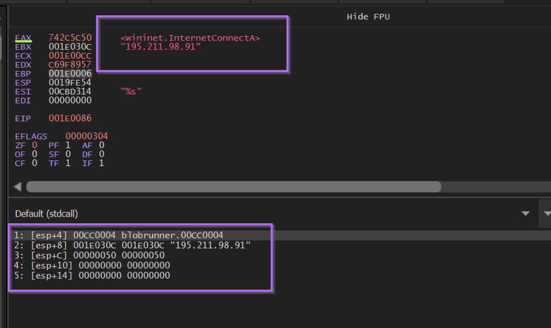Toggle the ZF flag value
The image size is (551, 328).
click(35, 146)
